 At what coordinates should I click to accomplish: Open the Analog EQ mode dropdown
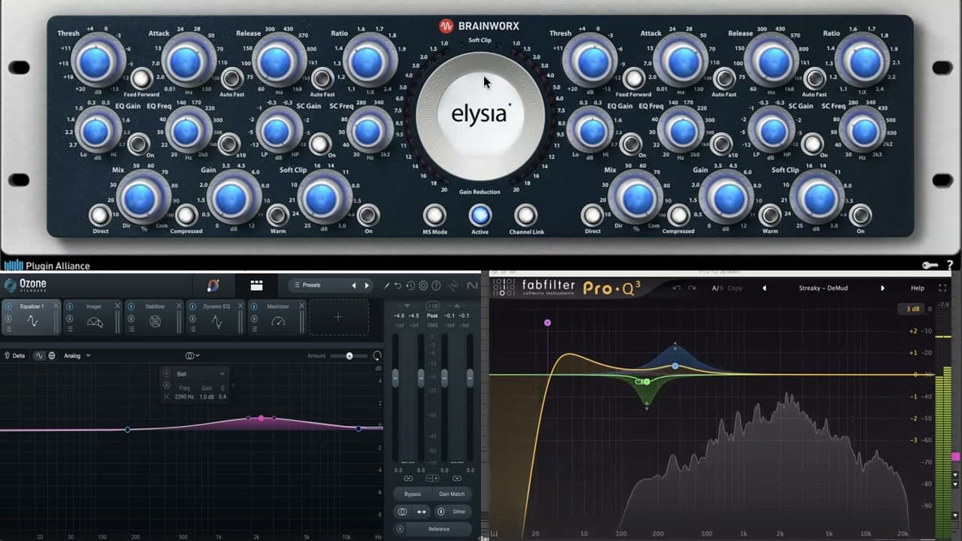click(77, 355)
